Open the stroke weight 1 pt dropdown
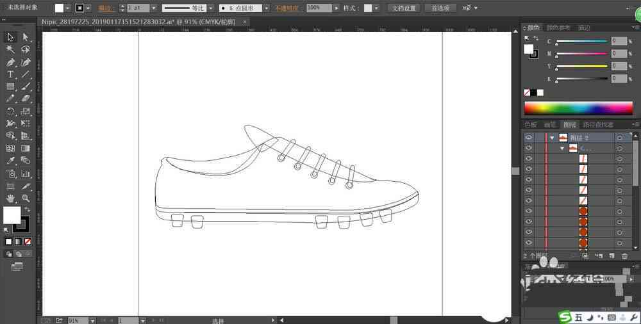 pos(154,8)
